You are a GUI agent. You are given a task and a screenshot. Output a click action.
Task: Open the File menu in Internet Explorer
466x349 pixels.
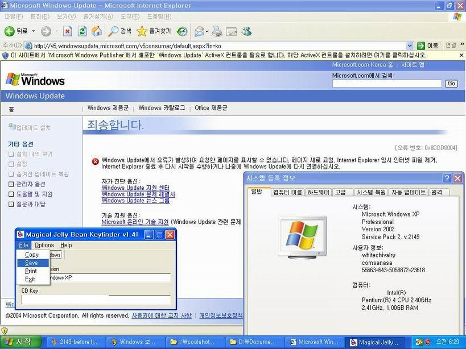14,16
